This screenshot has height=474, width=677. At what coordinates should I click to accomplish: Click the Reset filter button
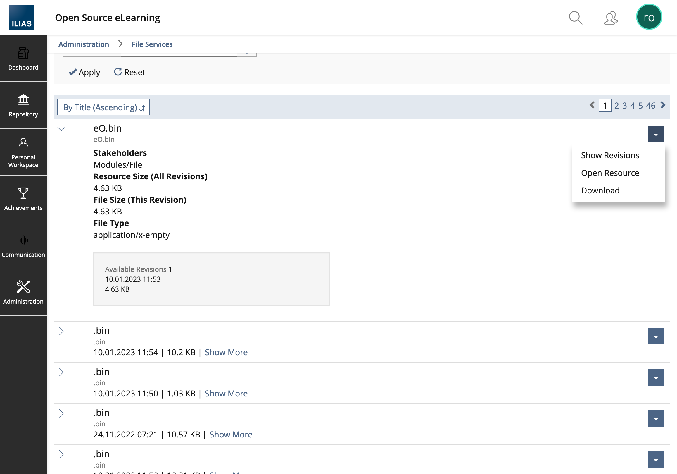pos(130,72)
